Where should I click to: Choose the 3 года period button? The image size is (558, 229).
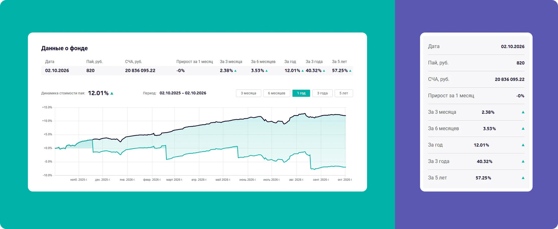[x=322, y=93]
